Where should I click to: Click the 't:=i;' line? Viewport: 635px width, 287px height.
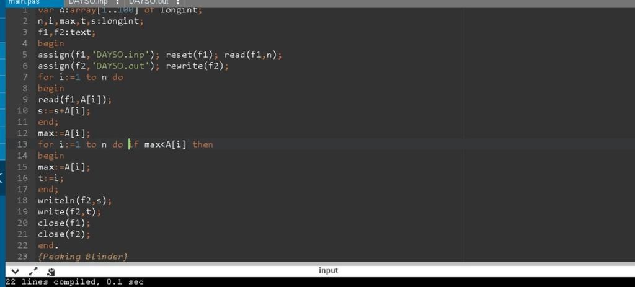(51, 178)
